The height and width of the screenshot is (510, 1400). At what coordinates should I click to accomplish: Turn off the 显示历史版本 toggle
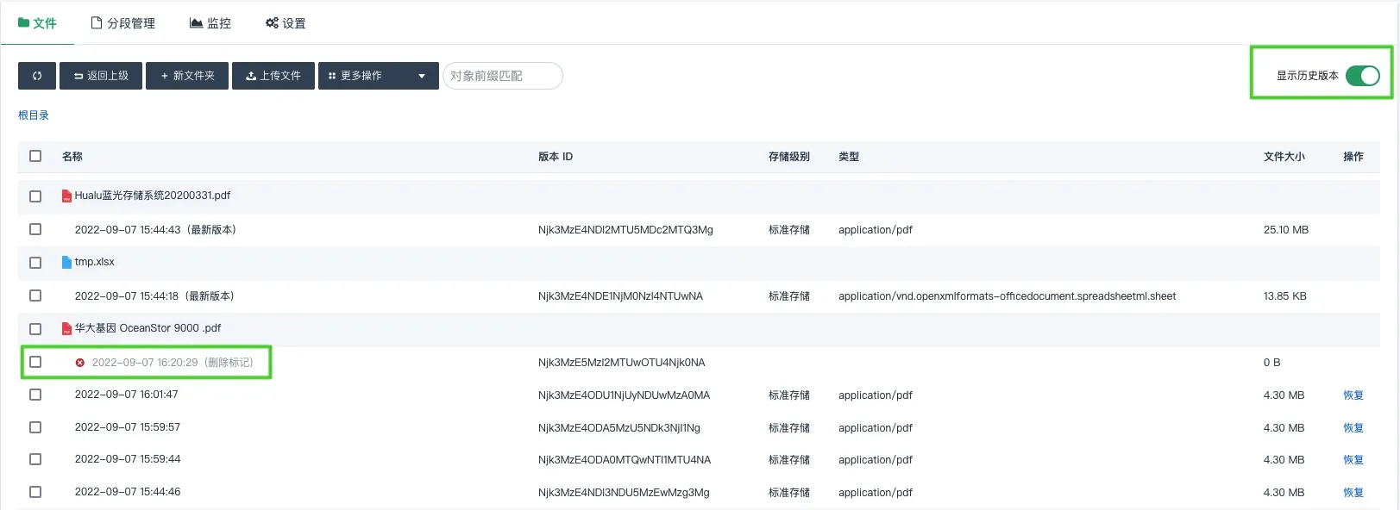(1362, 76)
